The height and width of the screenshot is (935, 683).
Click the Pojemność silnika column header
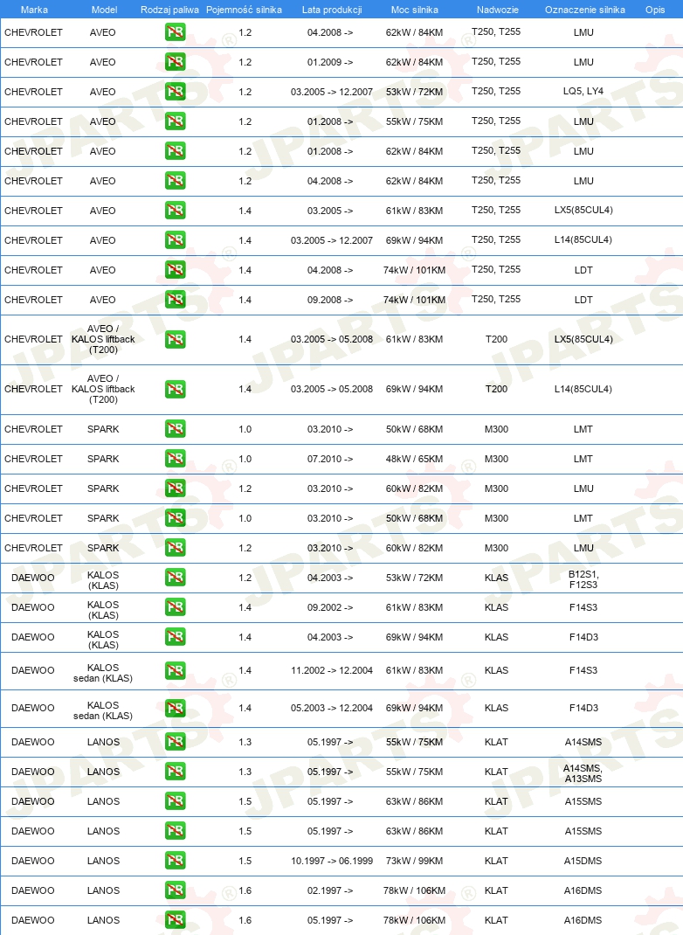tap(244, 10)
